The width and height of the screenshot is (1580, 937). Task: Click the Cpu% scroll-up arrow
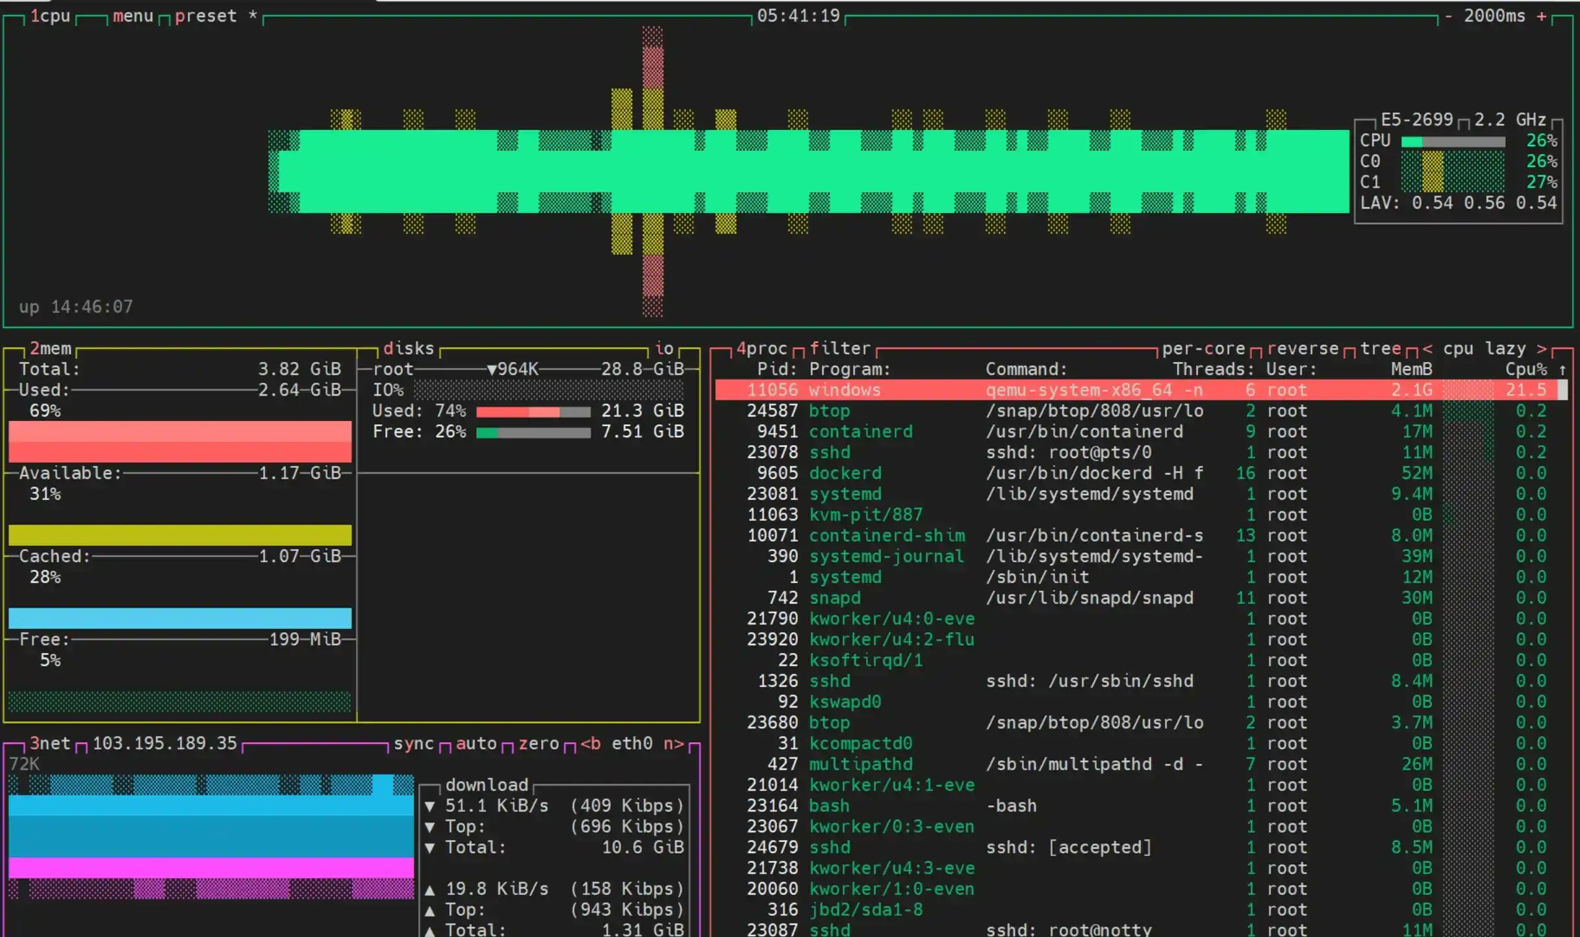pyautogui.click(x=1562, y=369)
